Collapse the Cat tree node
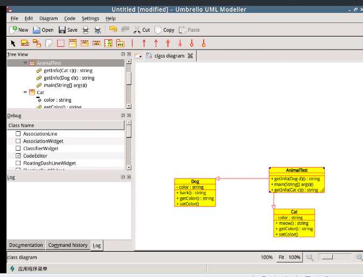363x277 pixels. [25, 93]
